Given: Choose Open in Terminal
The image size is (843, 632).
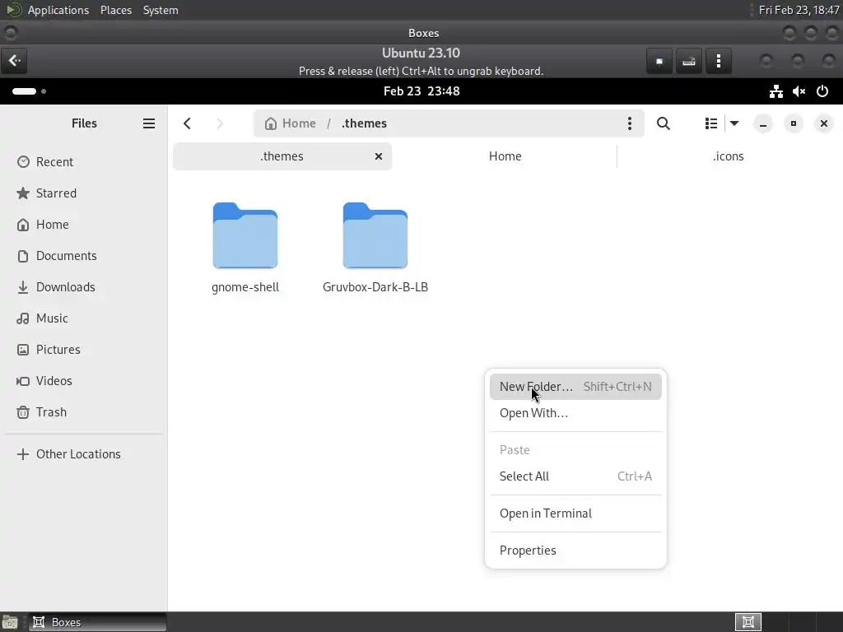Looking at the screenshot, I should 575,513.
